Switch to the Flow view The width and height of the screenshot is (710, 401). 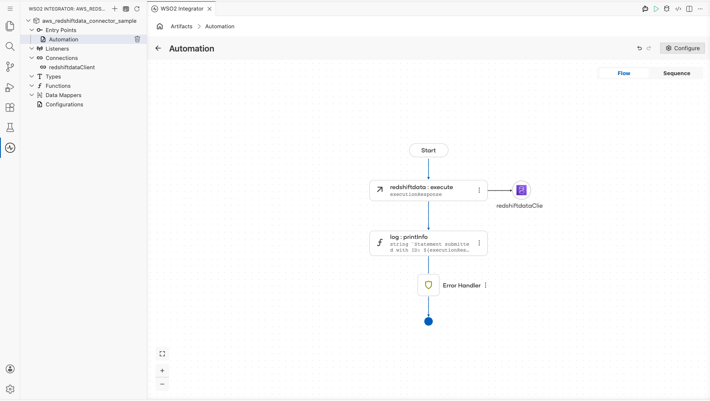[624, 73]
